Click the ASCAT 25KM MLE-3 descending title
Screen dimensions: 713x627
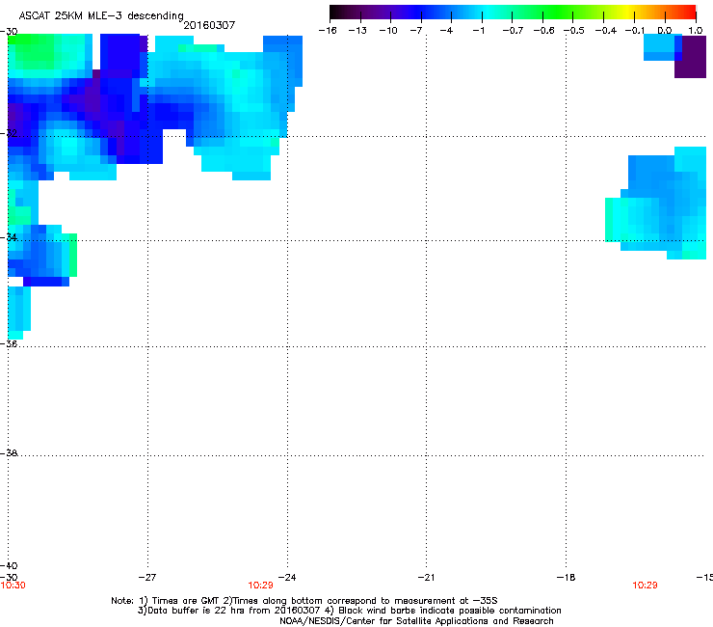(x=101, y=15)
